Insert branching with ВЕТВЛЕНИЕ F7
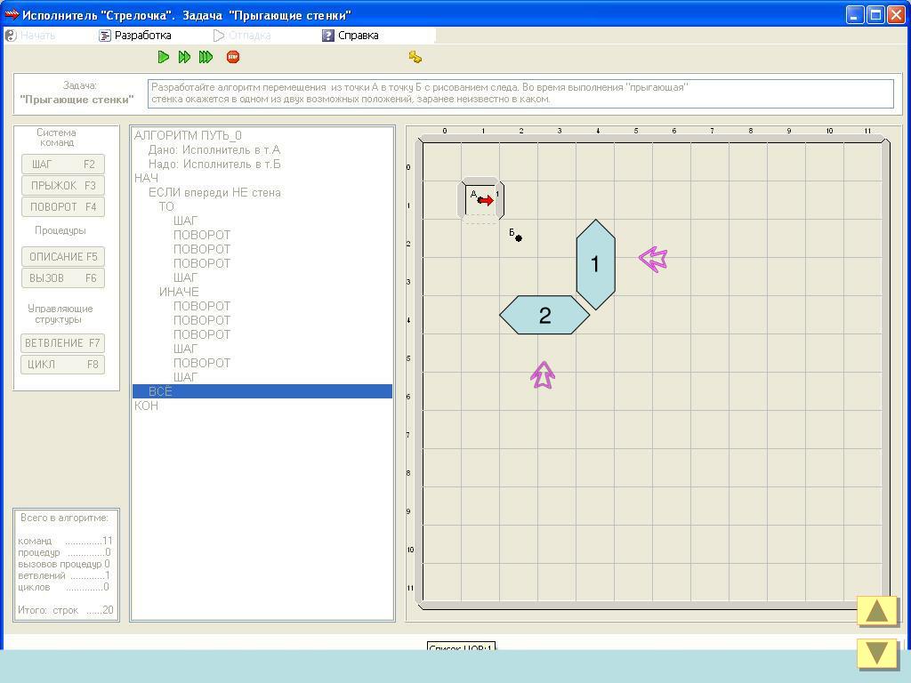Screen dimensions: 911x683 click(x=63, y=343)
